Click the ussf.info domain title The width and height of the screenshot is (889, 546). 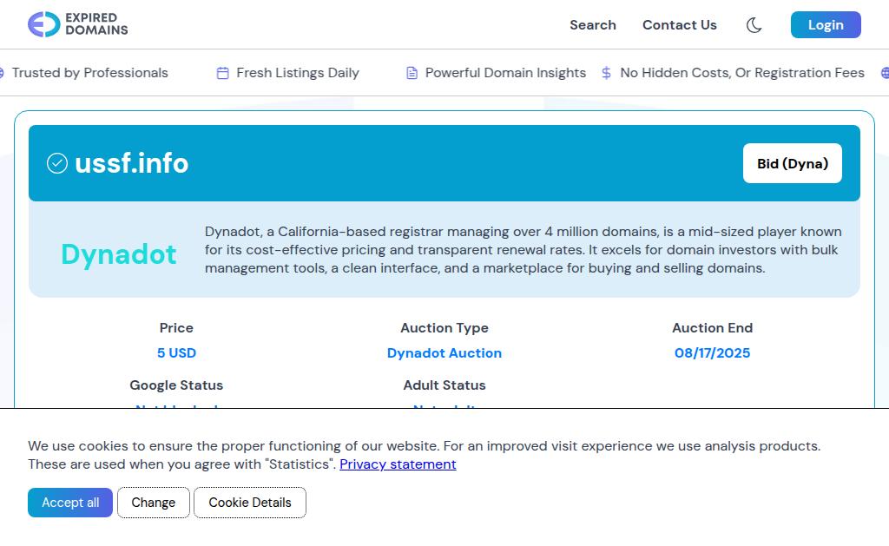coord(132,163)
